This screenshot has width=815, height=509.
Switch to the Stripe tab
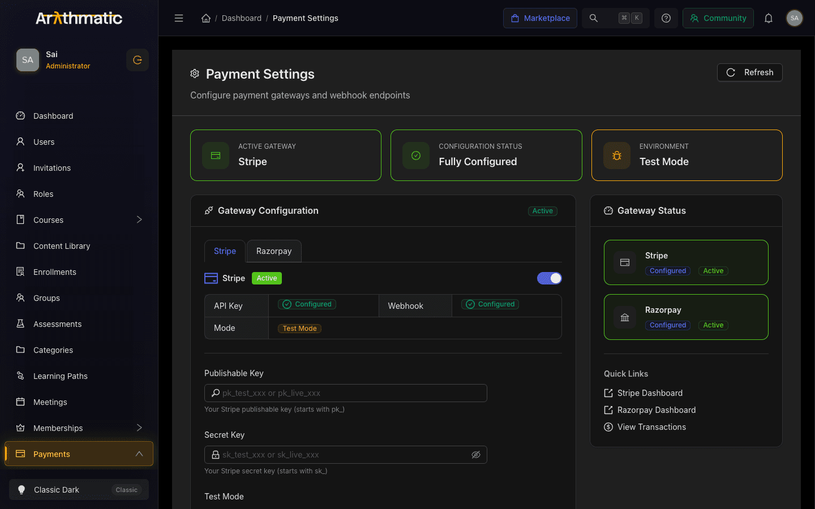pyautogui.click(x=225, y=251)
